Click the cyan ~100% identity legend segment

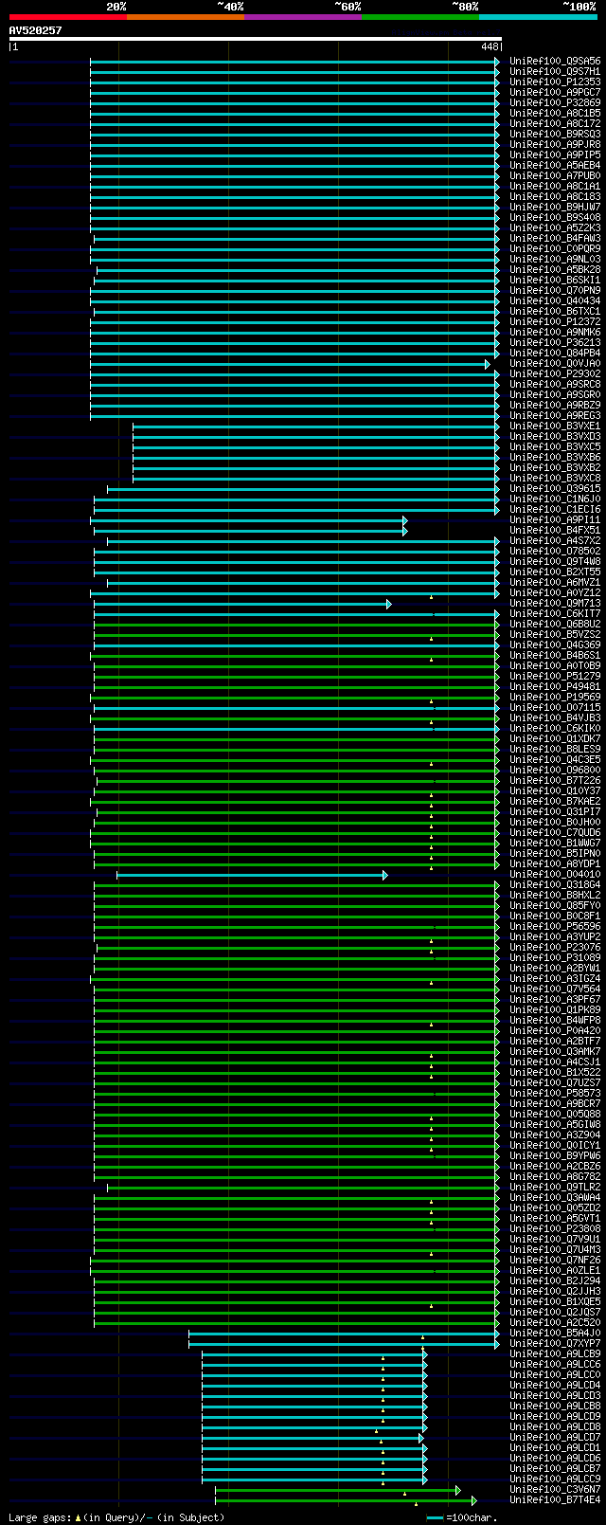tap(538, 17)
